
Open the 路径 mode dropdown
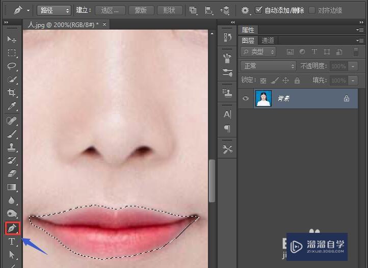[54, 10]
